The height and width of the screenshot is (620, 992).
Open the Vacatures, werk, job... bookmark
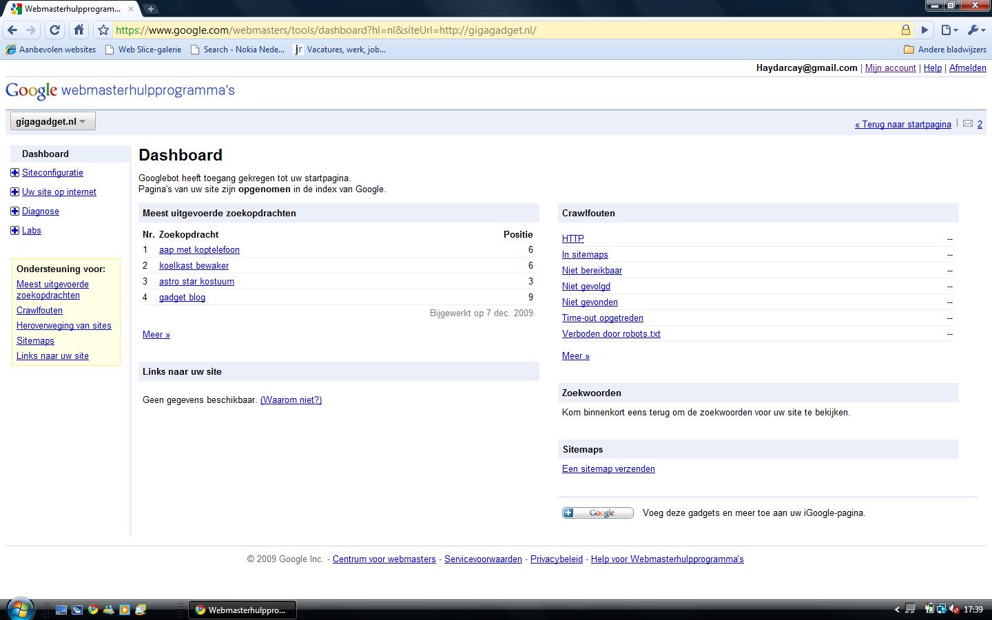pyautogui.click(x=340, y=50)
